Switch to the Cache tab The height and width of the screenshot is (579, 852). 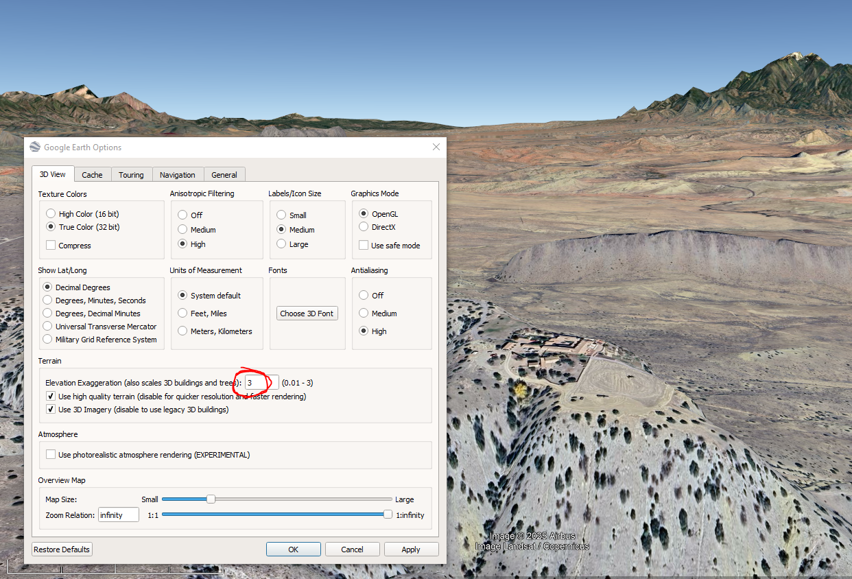[x=92, y=175]
